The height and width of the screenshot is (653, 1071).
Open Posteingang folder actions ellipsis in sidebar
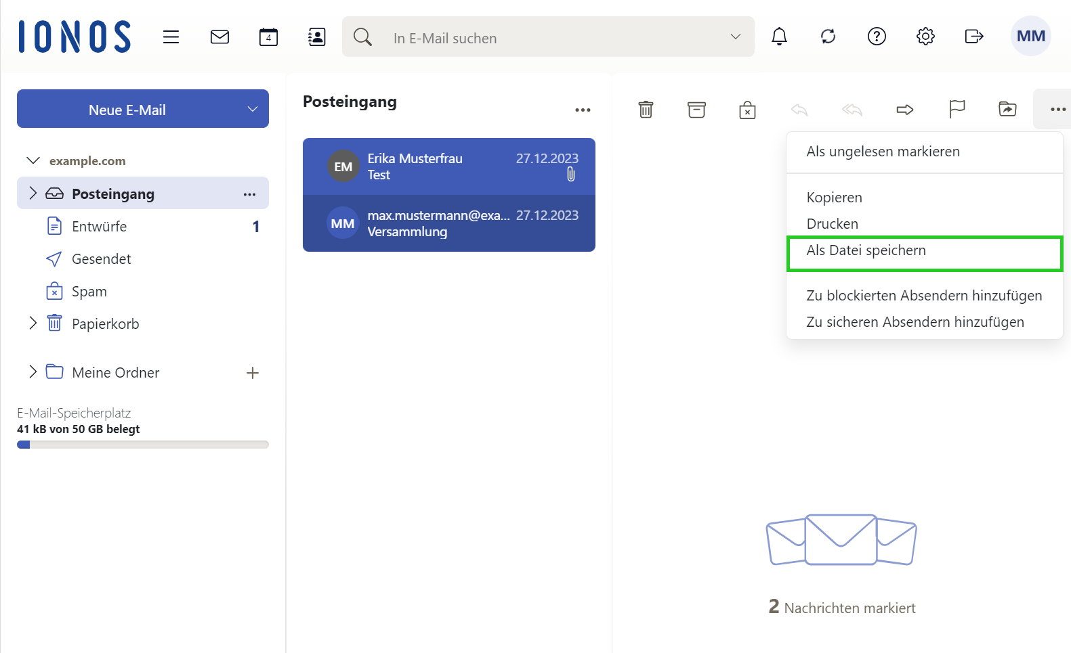click(250, 194)
